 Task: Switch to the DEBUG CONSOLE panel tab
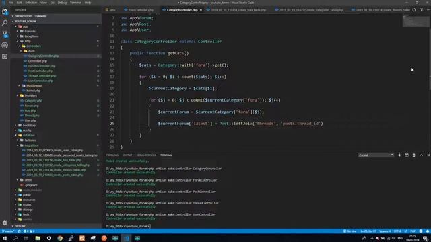pos(146,155)
